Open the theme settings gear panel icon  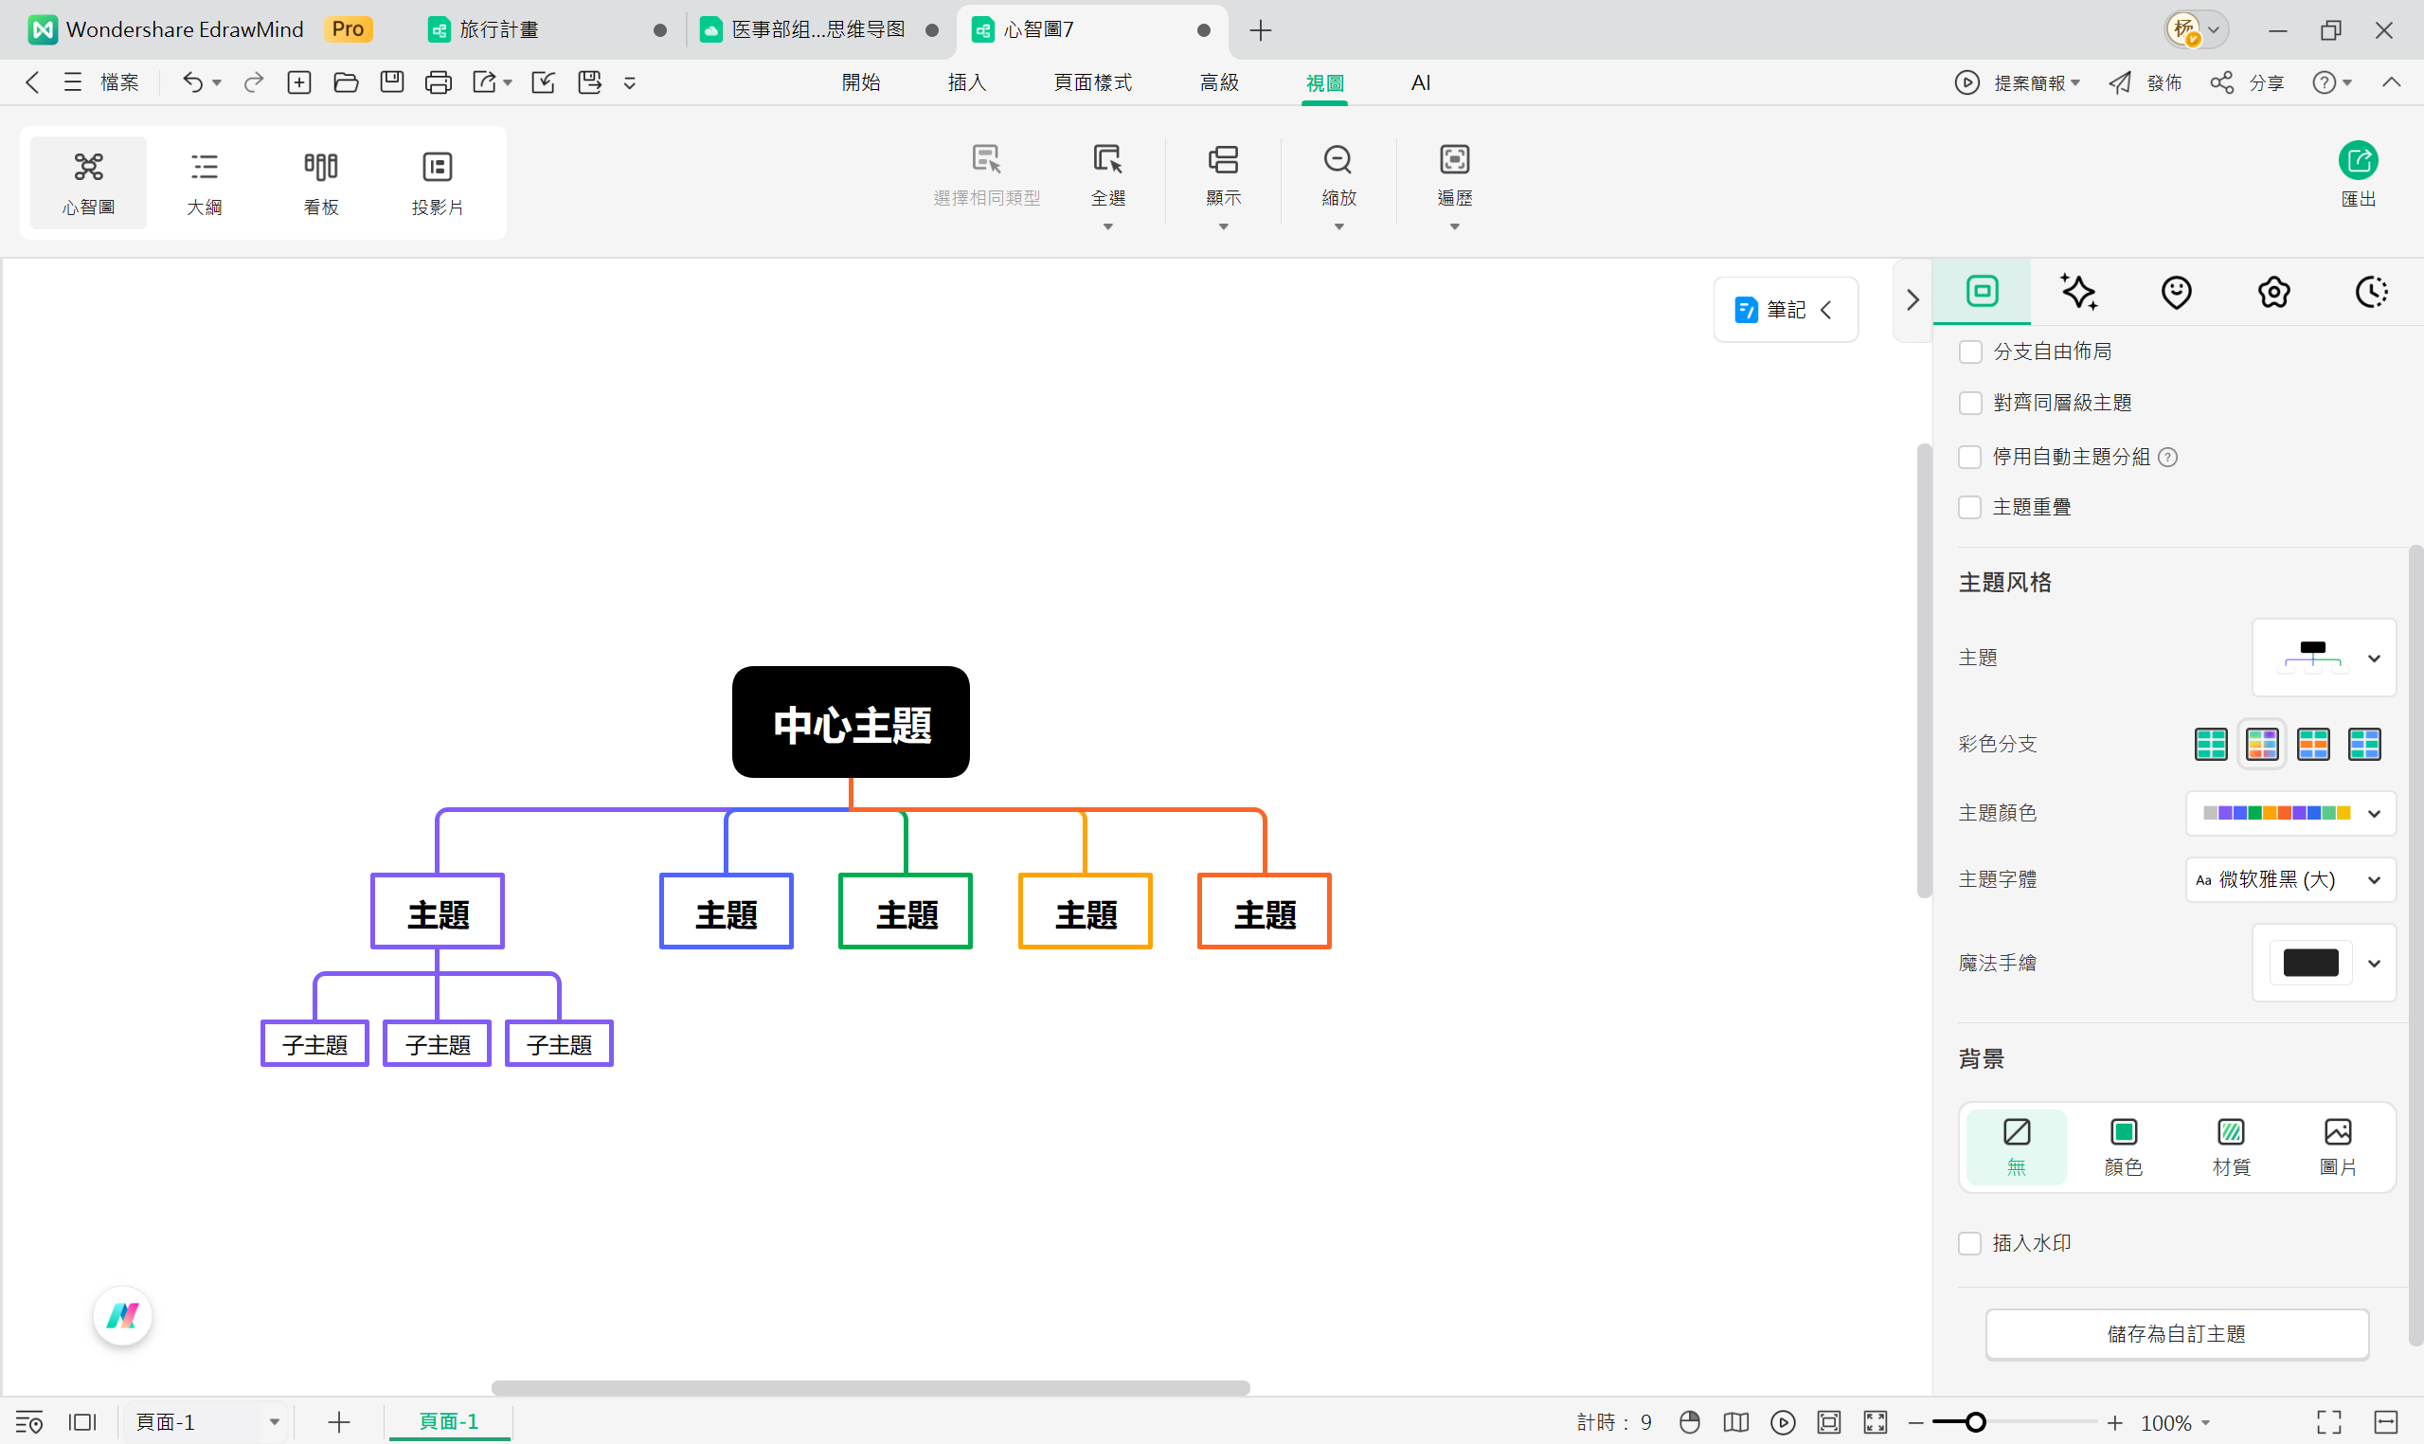coord(2272,291)
